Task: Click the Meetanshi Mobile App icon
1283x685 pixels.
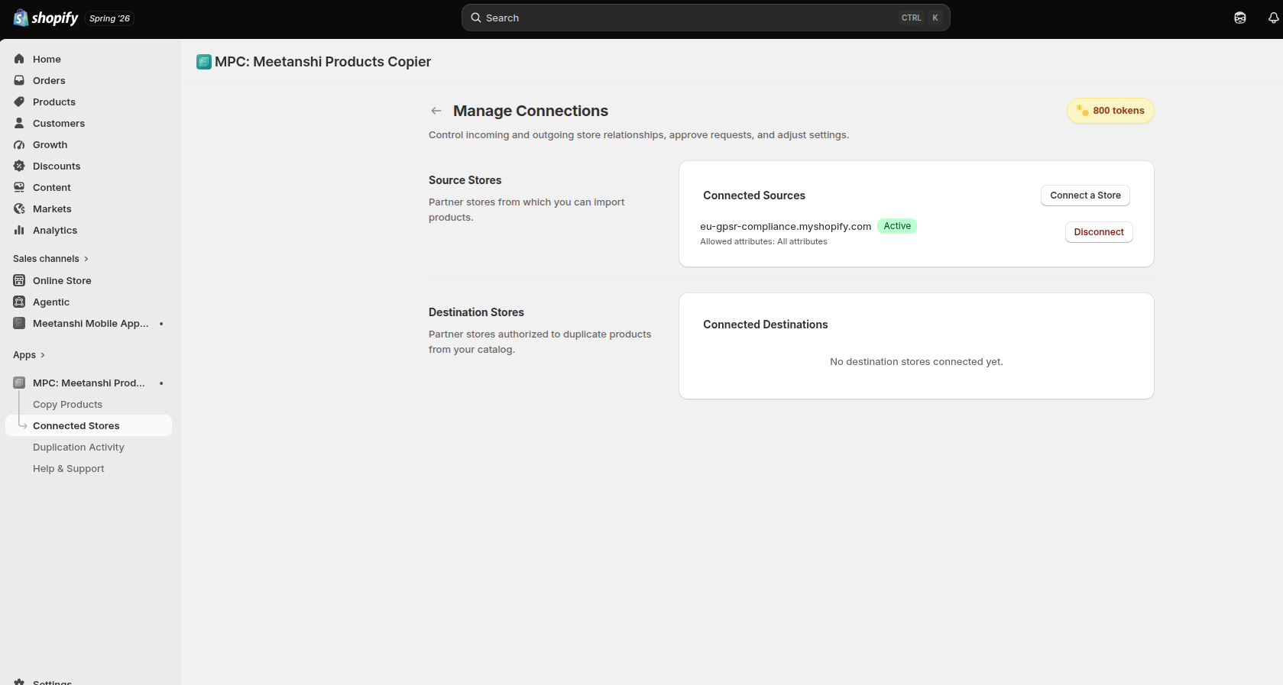Action: 19,323
